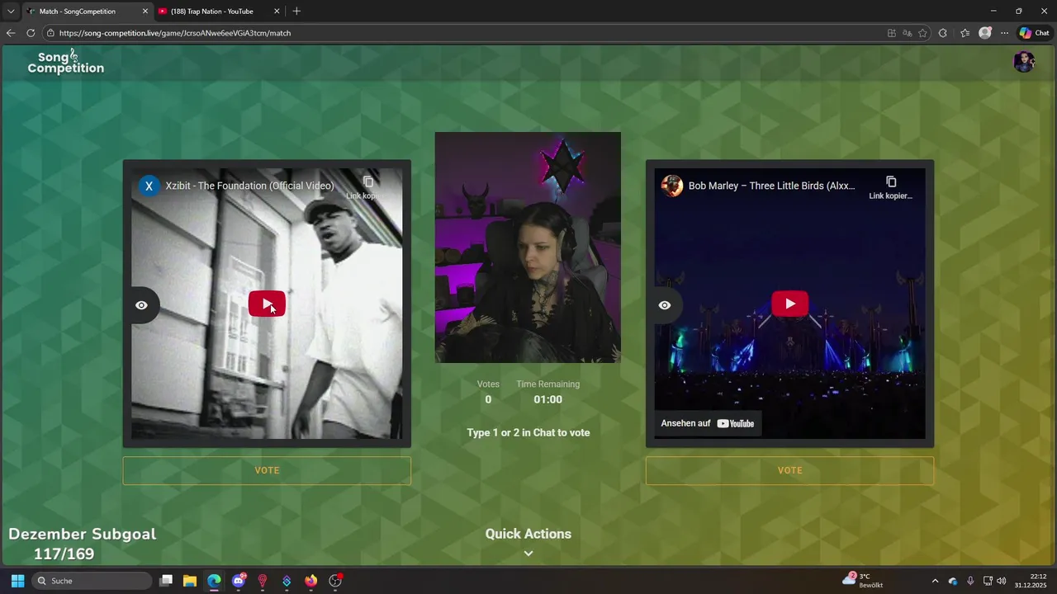Show hidden system tray icons

coord(935,581)
